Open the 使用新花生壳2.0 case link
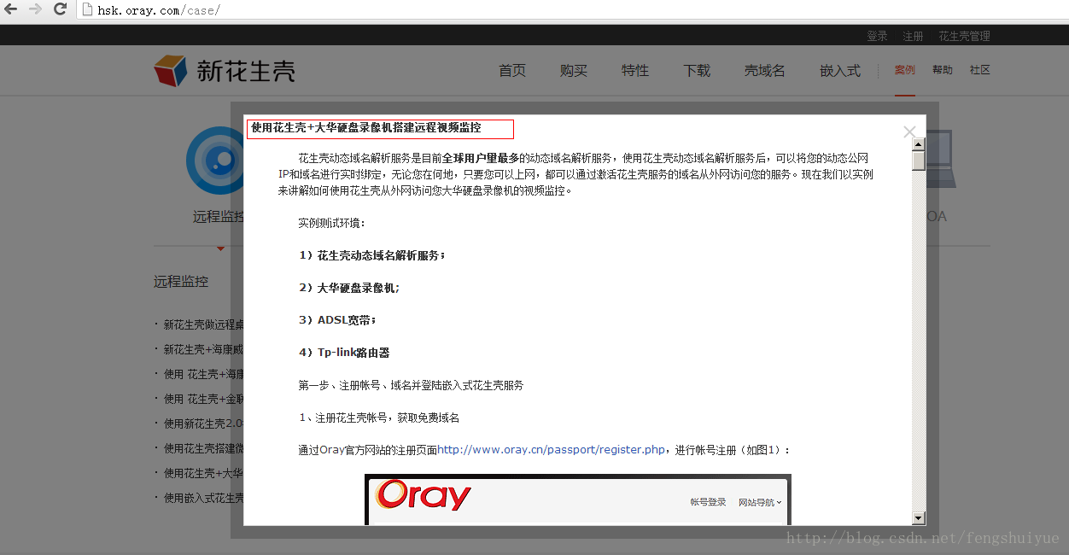 (204, 424)
